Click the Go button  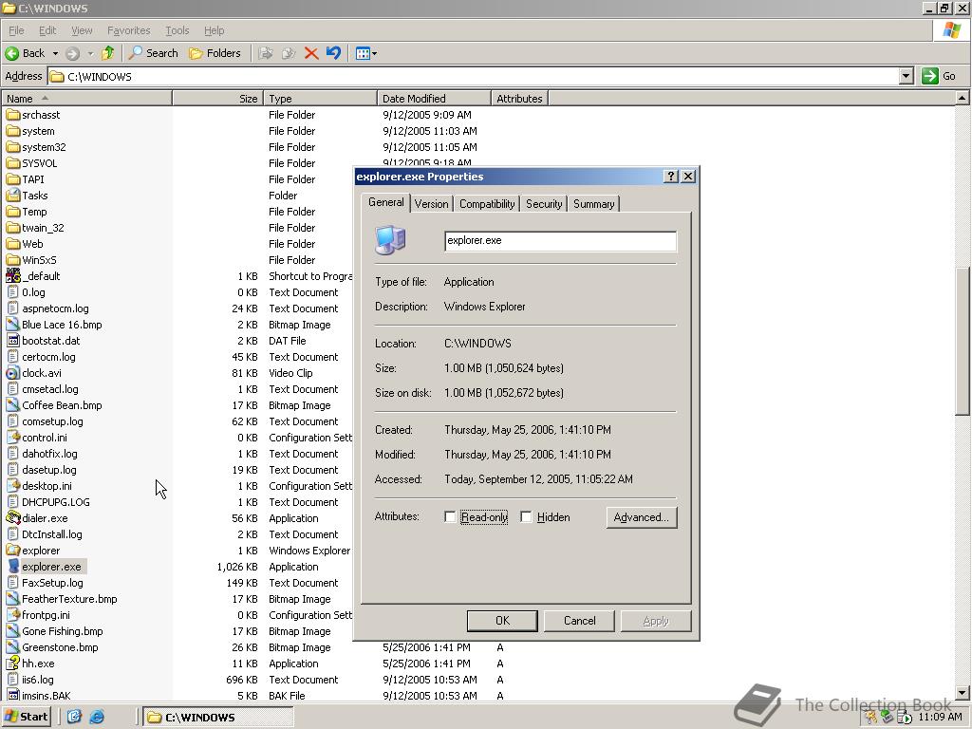coord(939,76)
